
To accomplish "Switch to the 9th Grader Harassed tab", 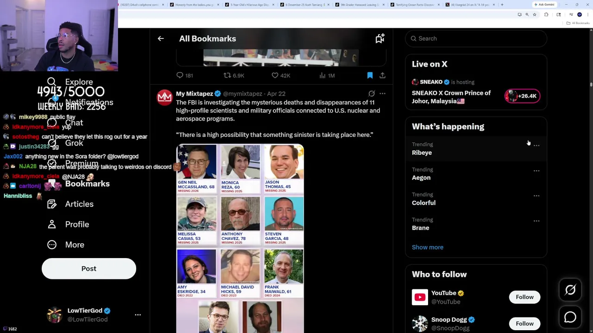I will tap(360, 5).
